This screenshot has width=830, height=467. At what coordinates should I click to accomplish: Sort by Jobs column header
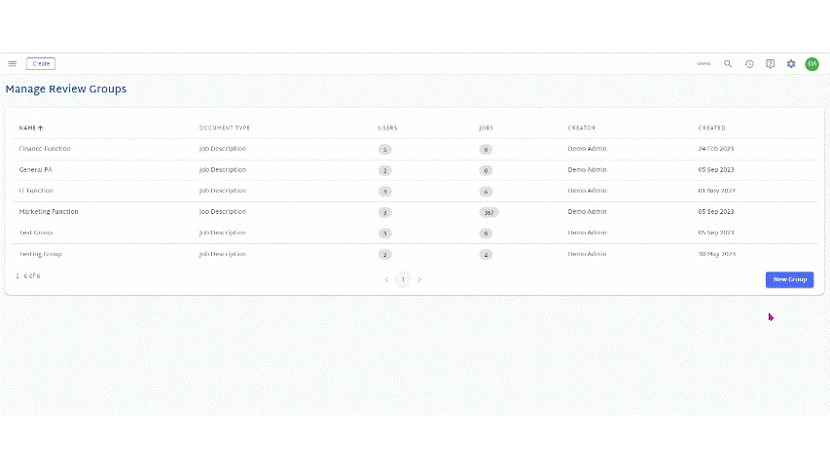[486, 128]
